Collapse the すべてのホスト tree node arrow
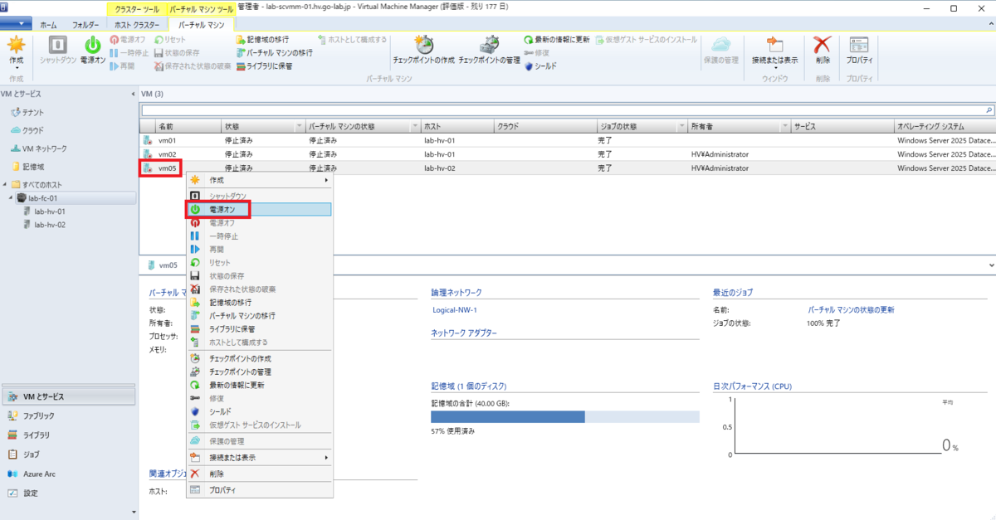 (x=6, y=184)
